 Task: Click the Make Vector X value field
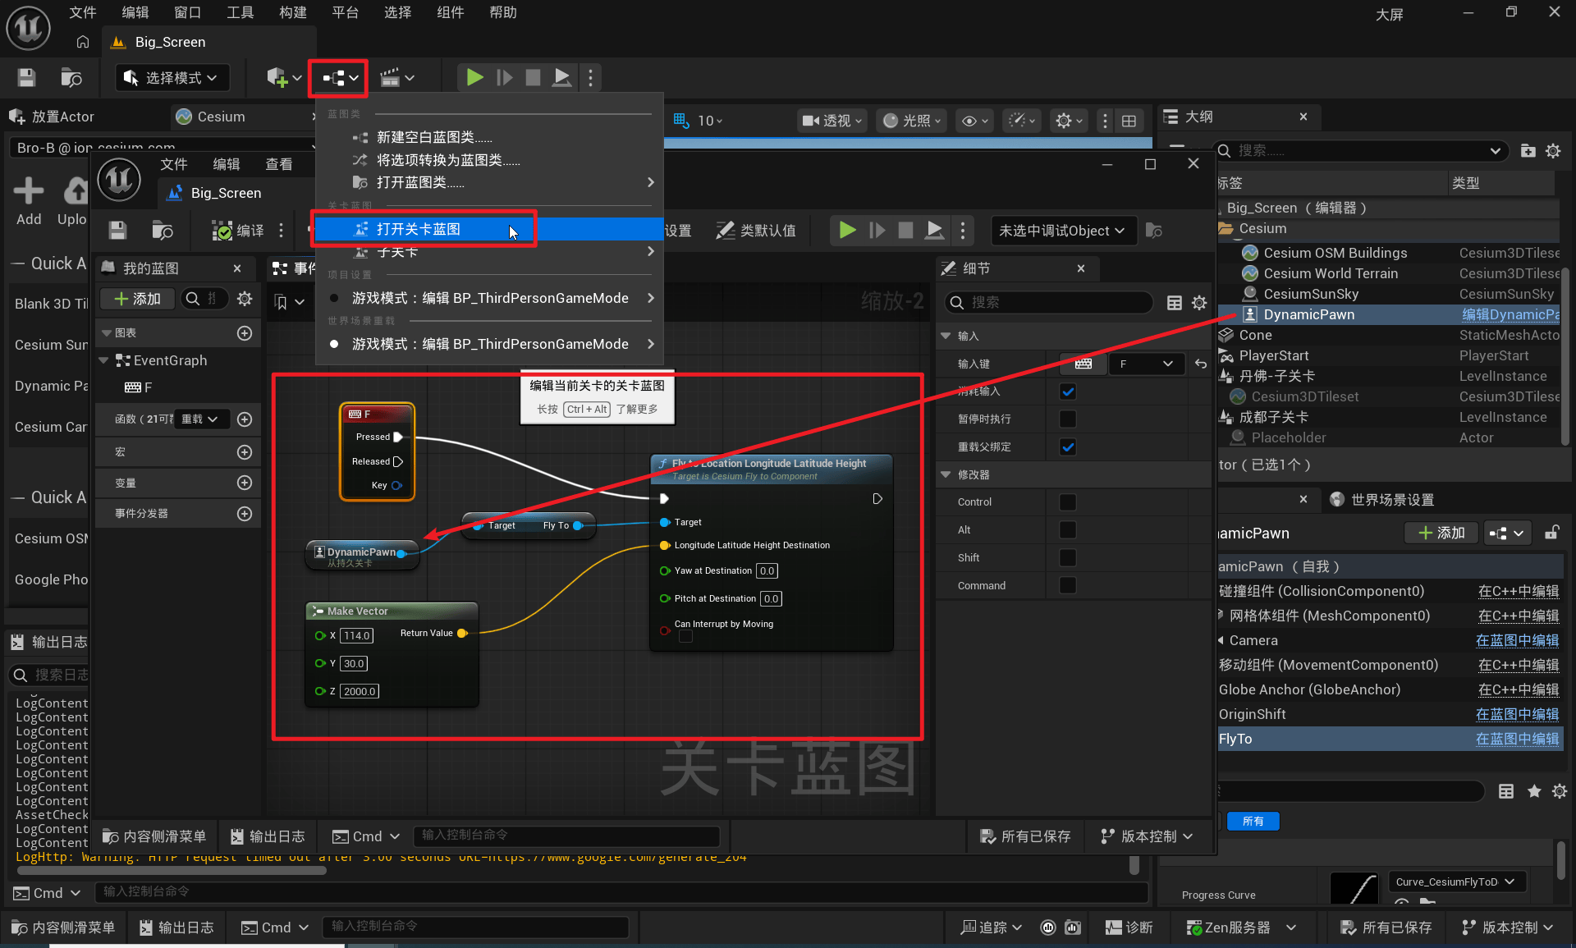tap(356, 636)
